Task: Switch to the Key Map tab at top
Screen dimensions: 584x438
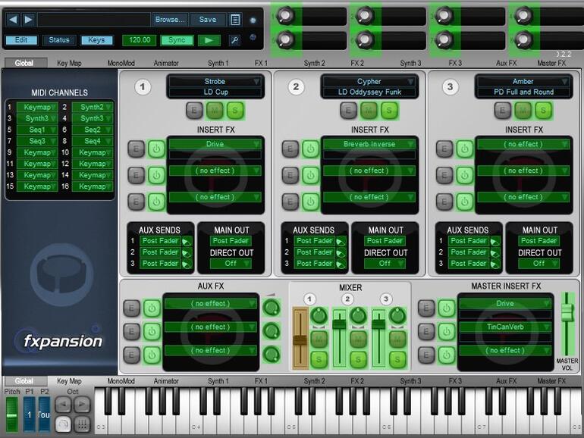Action: 69,63
